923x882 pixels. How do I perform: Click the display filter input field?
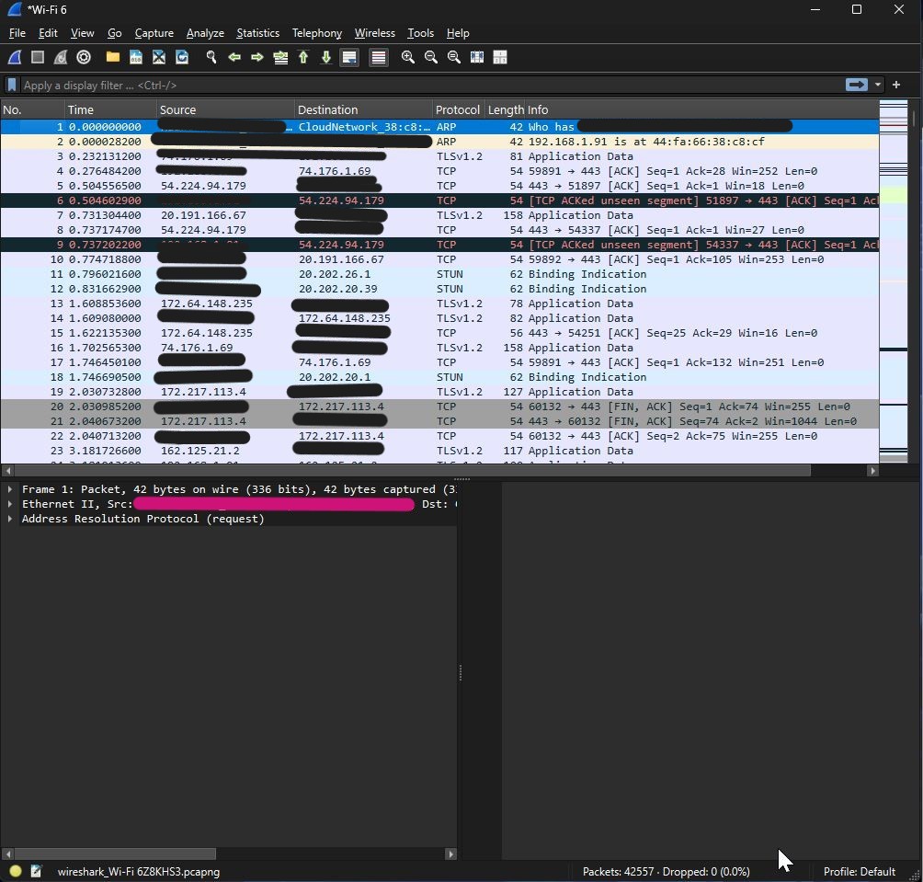coord(433,86)
